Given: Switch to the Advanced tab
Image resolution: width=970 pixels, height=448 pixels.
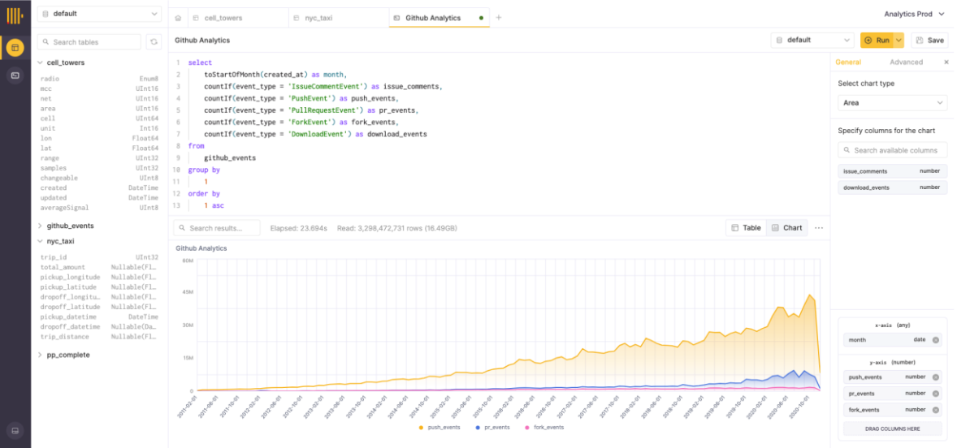Looking at the screenshot, I should point(906,62).
